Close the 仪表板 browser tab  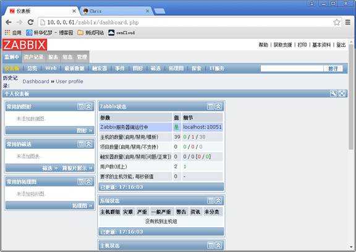click(x=74, y=11)
